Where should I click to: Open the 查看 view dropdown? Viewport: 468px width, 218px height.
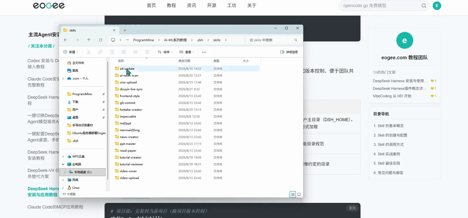coord(187,52)
